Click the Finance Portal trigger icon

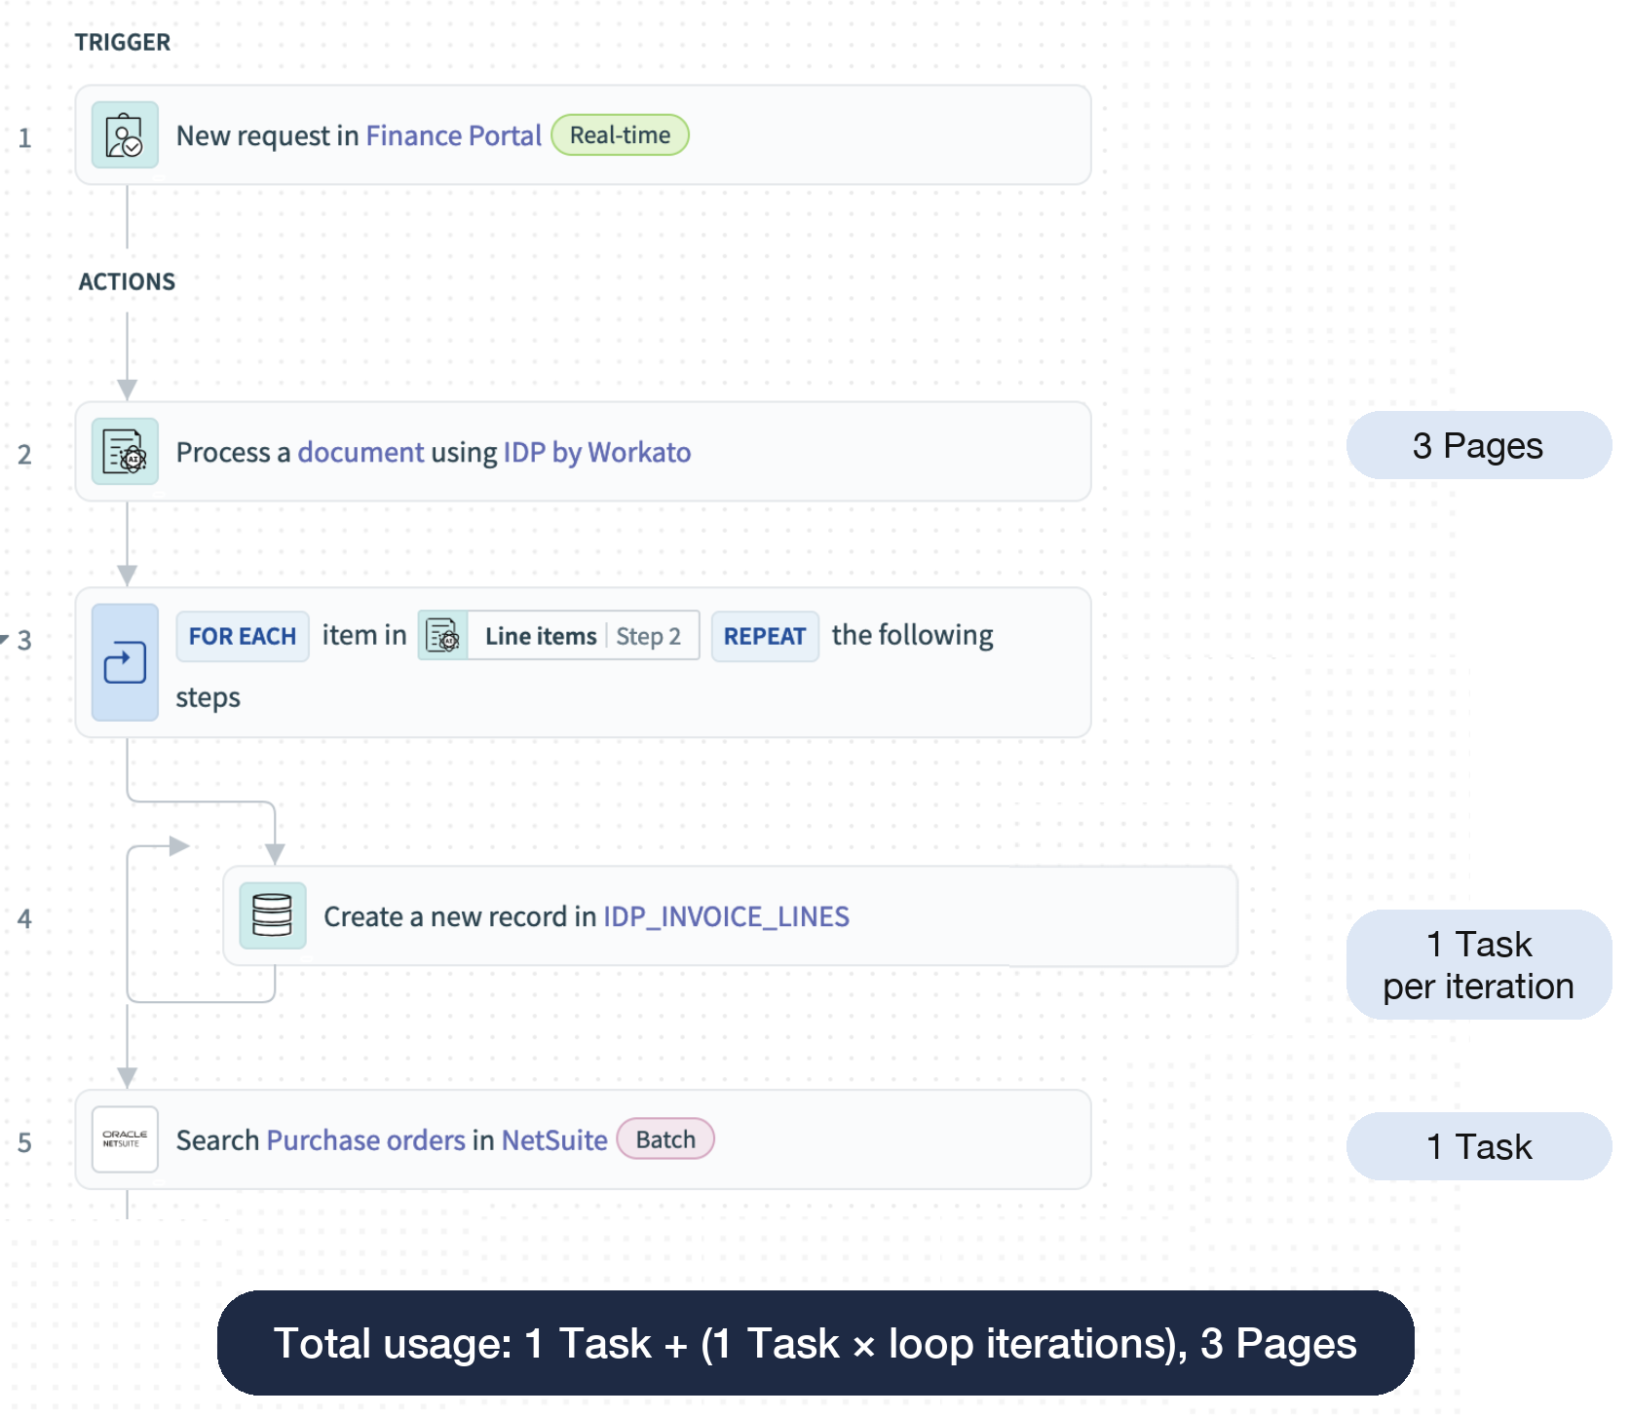[x=125, y=135]
